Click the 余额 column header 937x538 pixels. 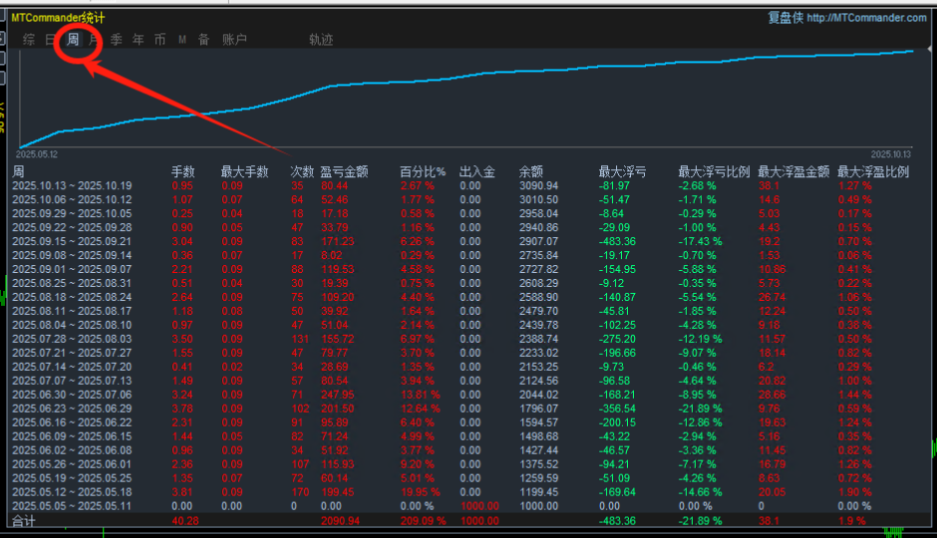[531, 171]
